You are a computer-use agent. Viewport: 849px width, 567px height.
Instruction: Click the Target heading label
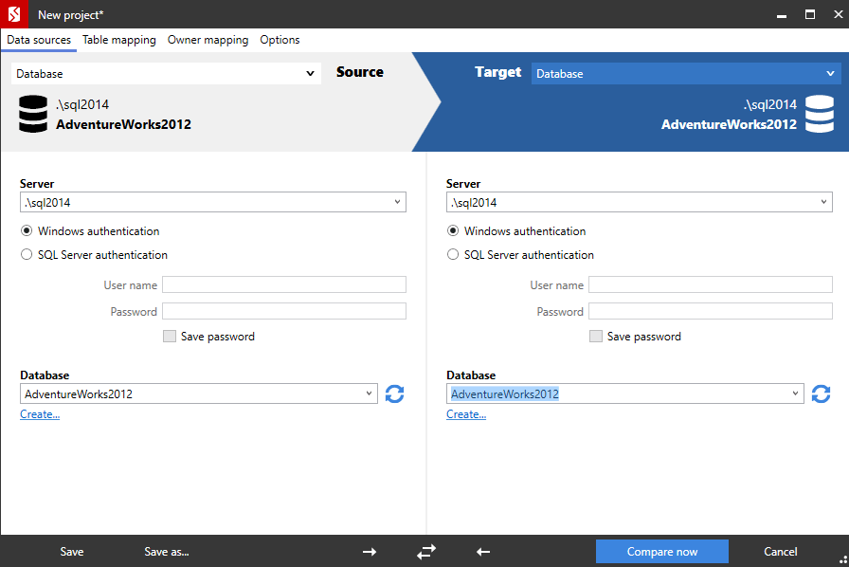click(x=498, y=72)
